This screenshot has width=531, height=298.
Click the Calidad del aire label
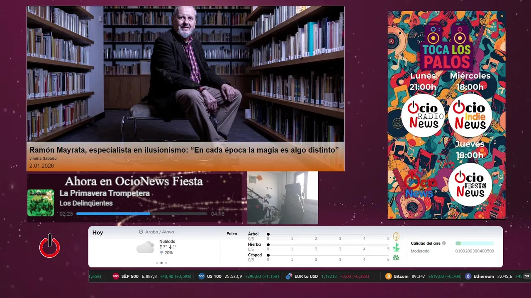pos(426,243)
